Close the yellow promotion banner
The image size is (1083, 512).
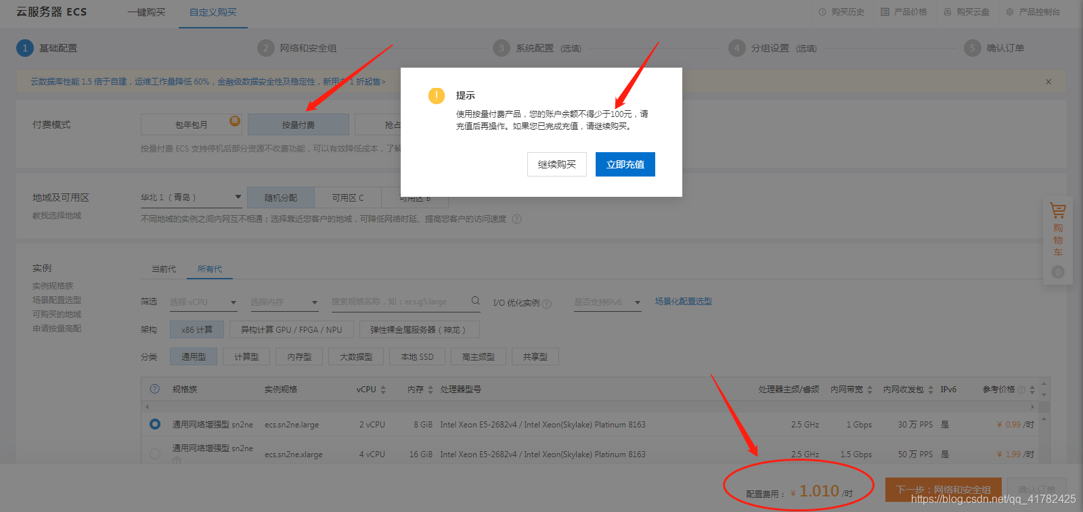coord(1048,82)
